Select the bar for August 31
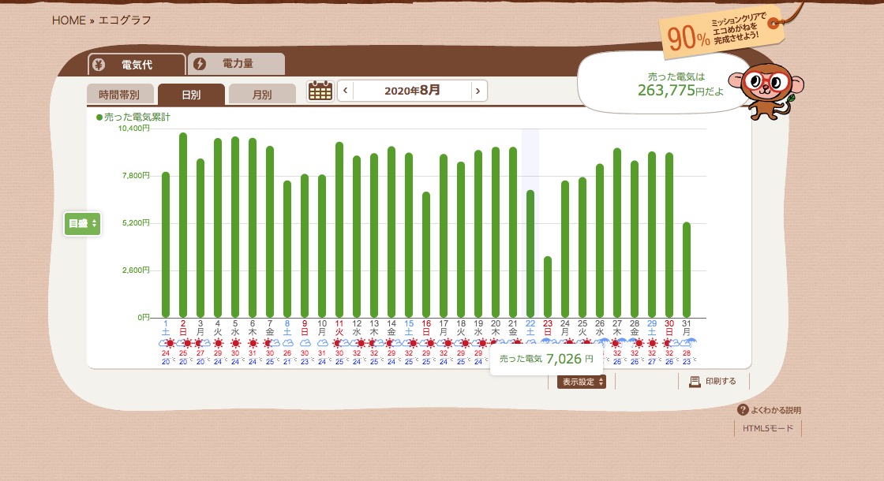Image resolution: width=884 pixels, height=481 pixels. pyautogui.click(x=687, y=270)
